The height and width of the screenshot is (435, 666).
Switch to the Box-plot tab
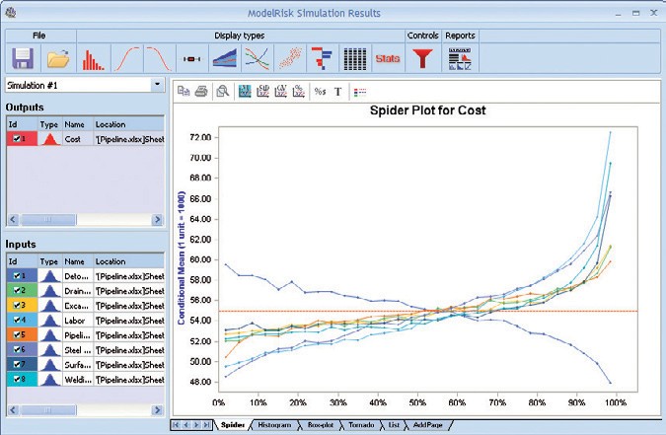pos(321,425)
